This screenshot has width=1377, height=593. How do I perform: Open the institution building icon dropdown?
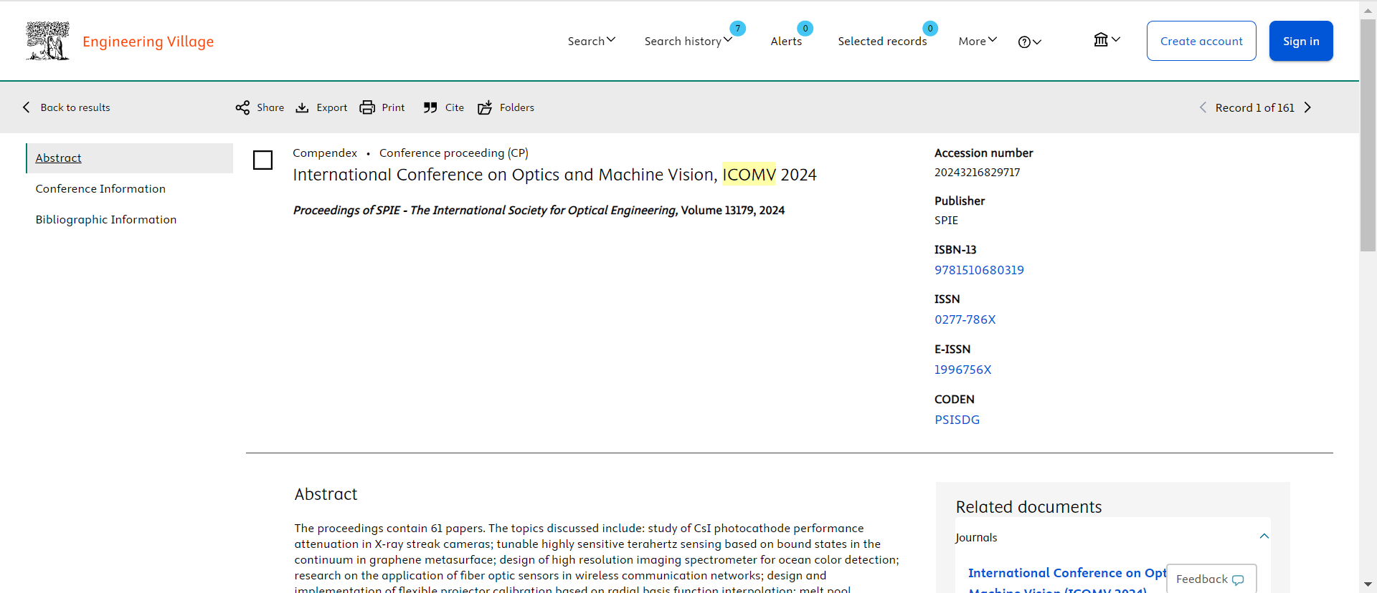[1107, 40]
